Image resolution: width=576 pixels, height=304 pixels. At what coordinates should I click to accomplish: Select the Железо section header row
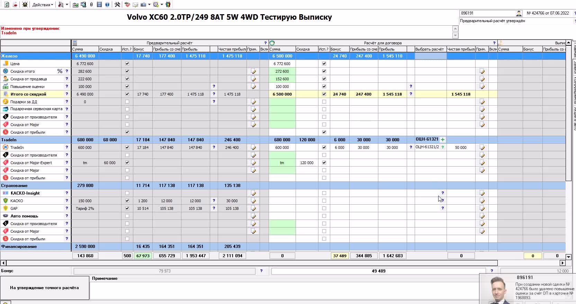click(283, 56)
